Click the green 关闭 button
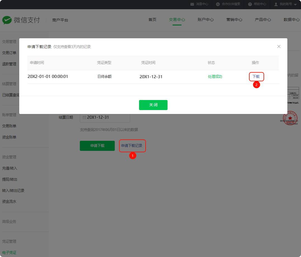 pyautogui.click(x=153, y=105)
